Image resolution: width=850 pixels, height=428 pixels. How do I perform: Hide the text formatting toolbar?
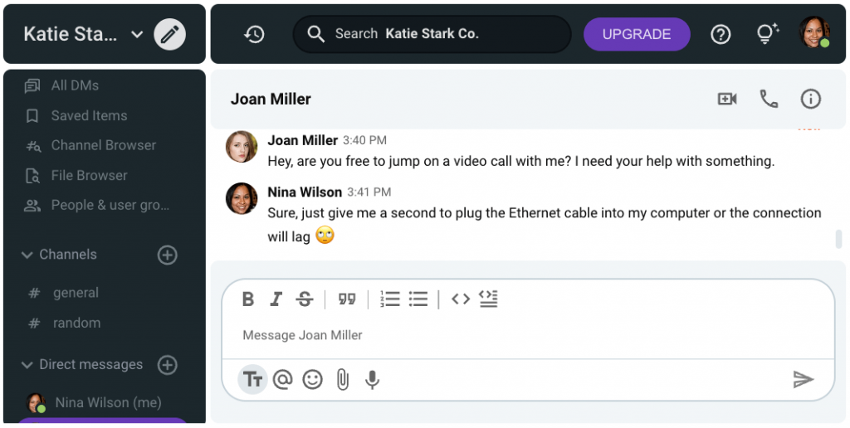point(253,380)
